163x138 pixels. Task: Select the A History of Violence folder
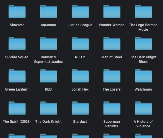click(143, 108)
